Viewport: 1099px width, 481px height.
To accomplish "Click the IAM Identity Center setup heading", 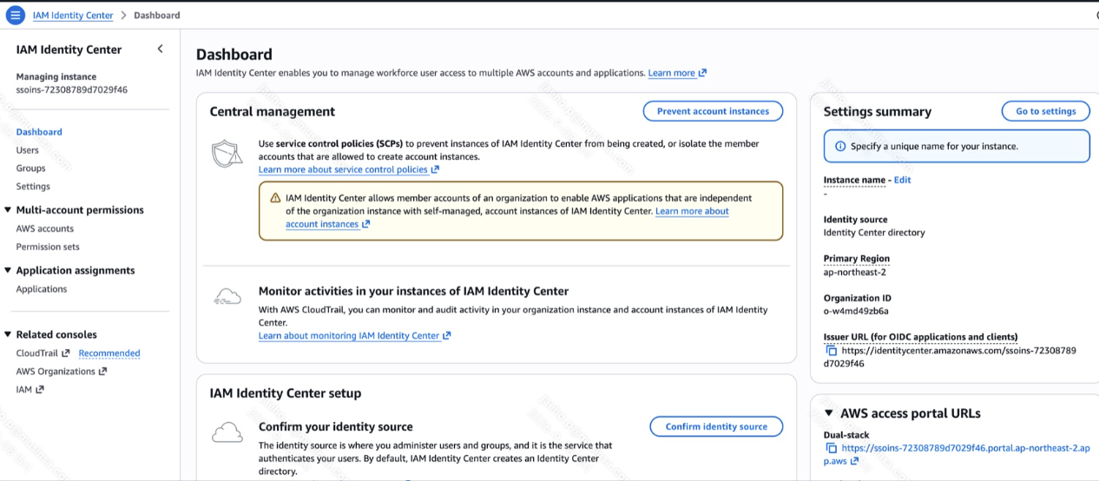I will point(286,393).
